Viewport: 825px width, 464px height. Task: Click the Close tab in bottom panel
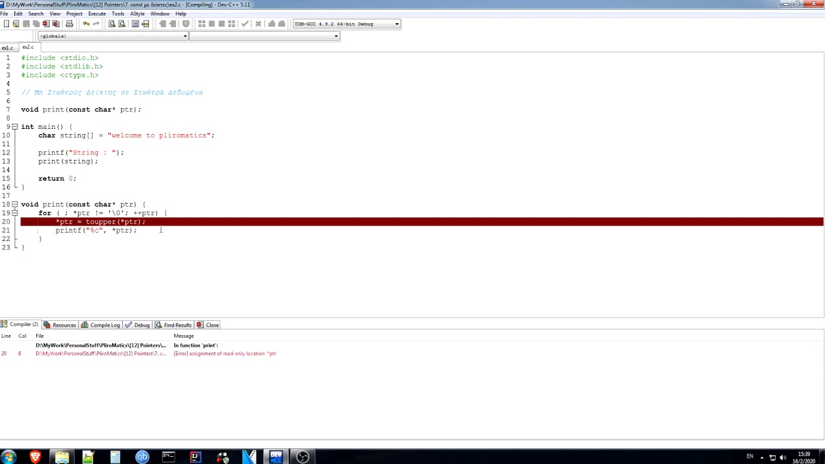pos(208,325)
